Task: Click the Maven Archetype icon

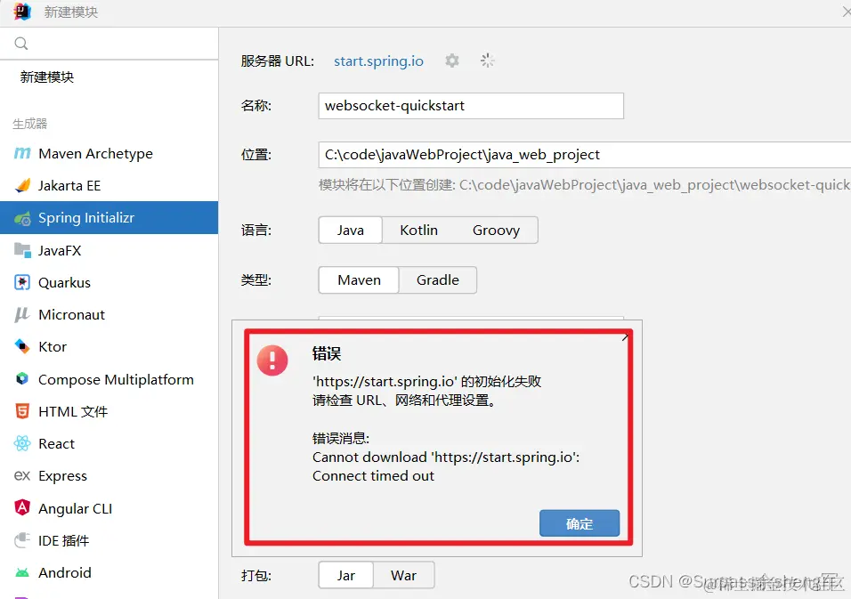Action: pos(22,154)
